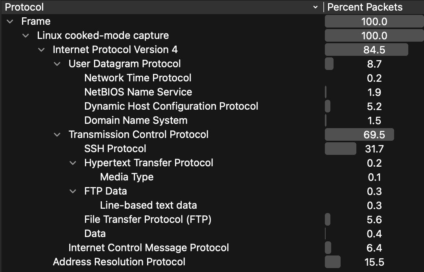Collapse Linux cooked-mode capture node
This screenshot has height=272, width=424.
tap(26, 36)
